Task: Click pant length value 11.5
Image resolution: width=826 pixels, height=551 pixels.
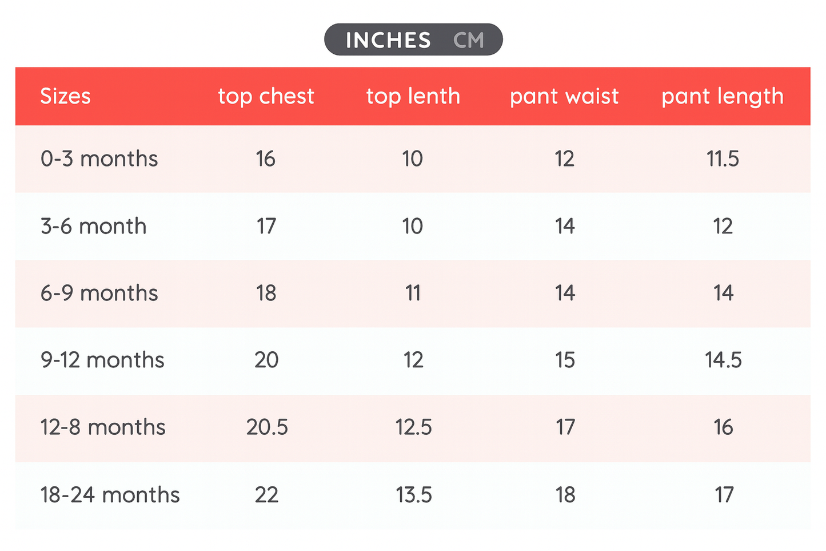Action: (723, 158)
